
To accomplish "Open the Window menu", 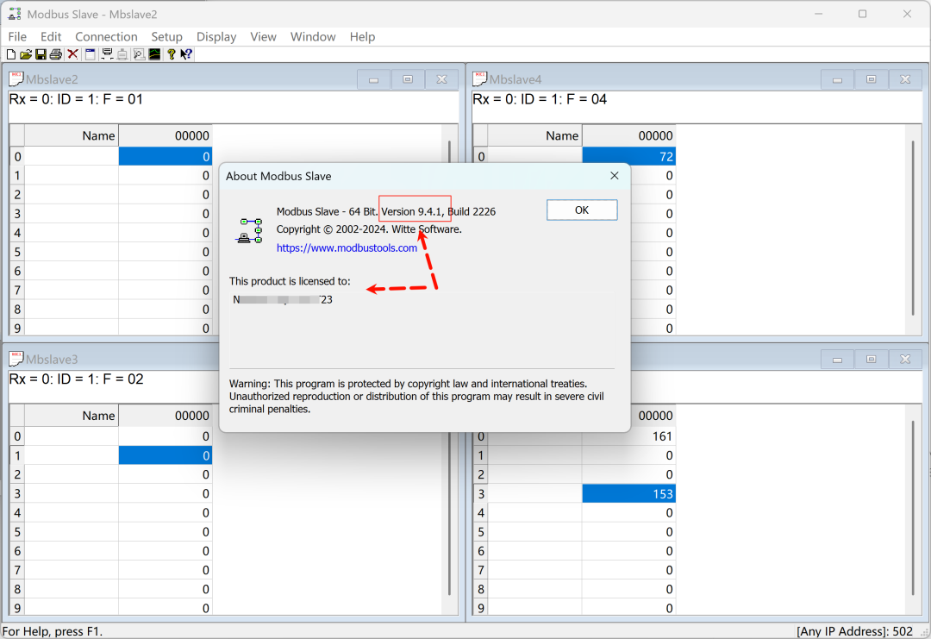I will [x=313, y=37].
